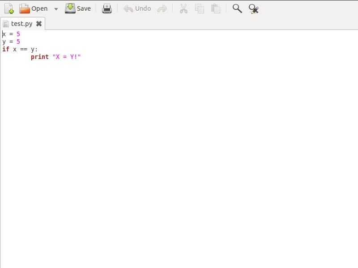Click the Save button in the toolbar
Screen dimensions: 358x268
pos(78,8)
